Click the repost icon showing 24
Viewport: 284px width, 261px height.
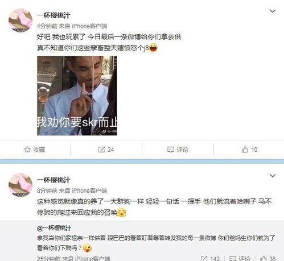101,150
